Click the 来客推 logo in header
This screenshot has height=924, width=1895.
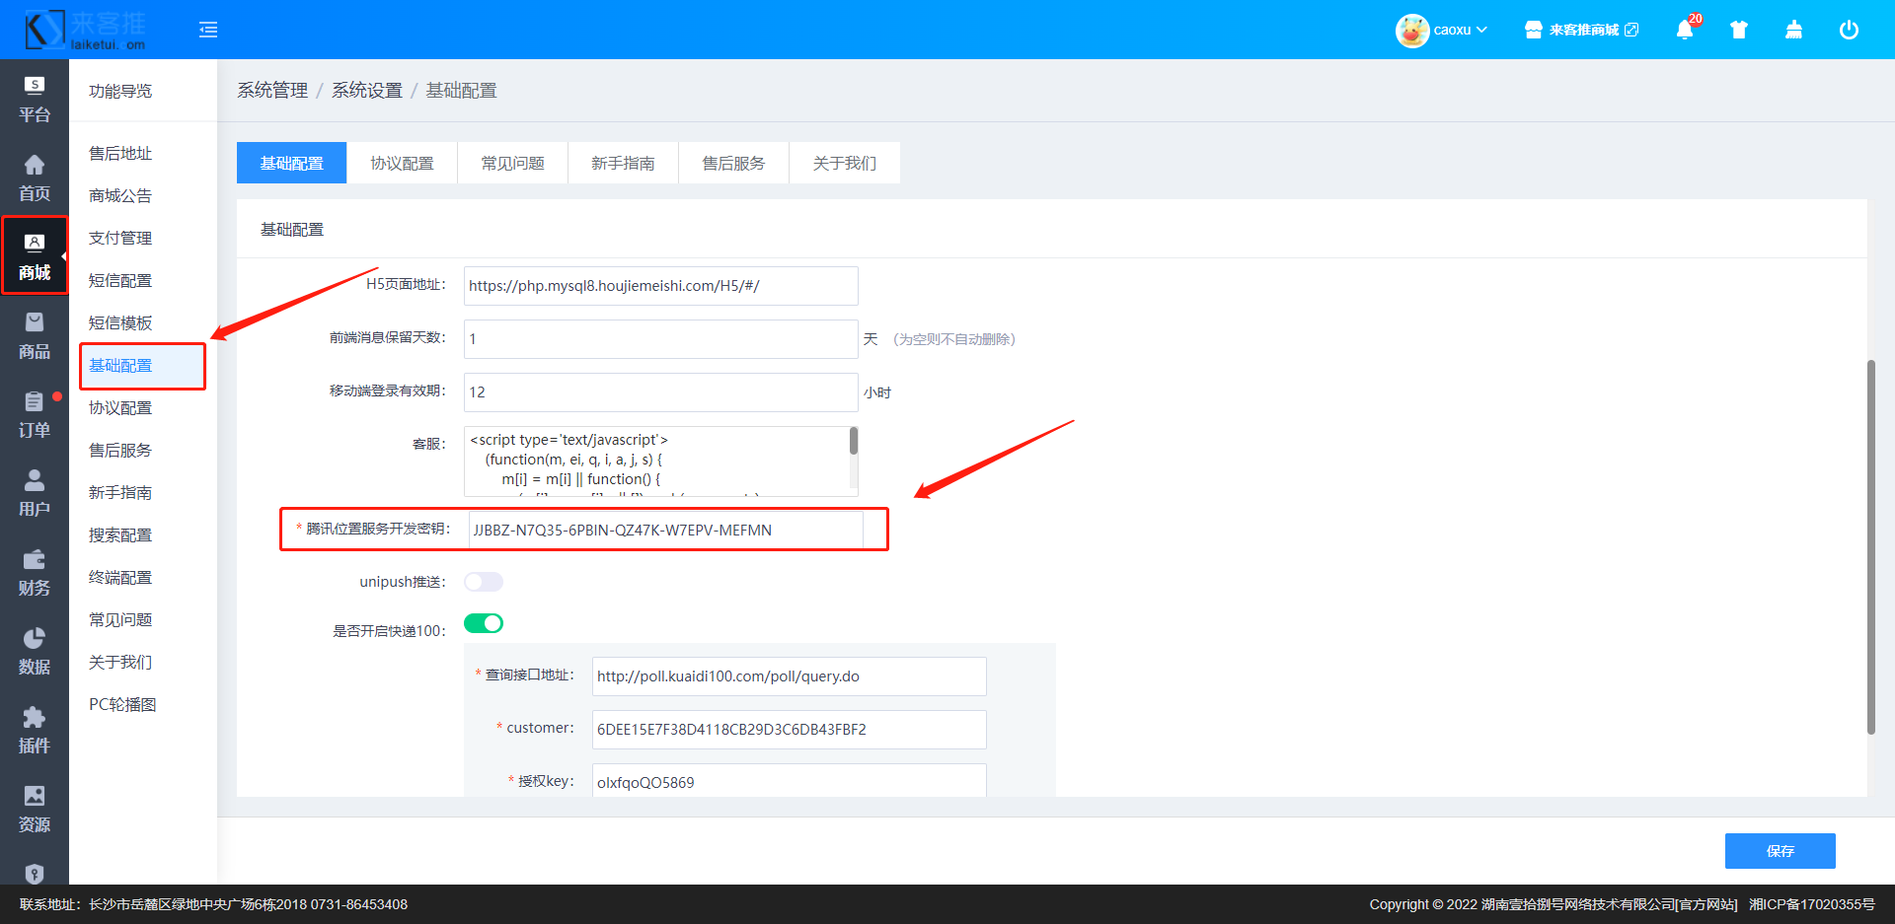click(85, 30)
